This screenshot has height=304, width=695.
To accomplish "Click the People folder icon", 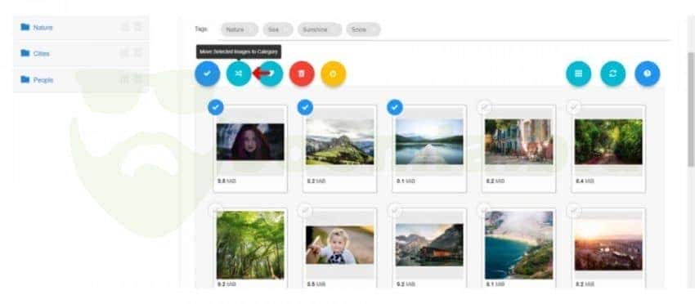I will [x=25, y=80].
